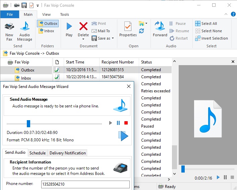Click the Save as button
The width and height of the screenshot is (237, 190).
tap(101, 38)
